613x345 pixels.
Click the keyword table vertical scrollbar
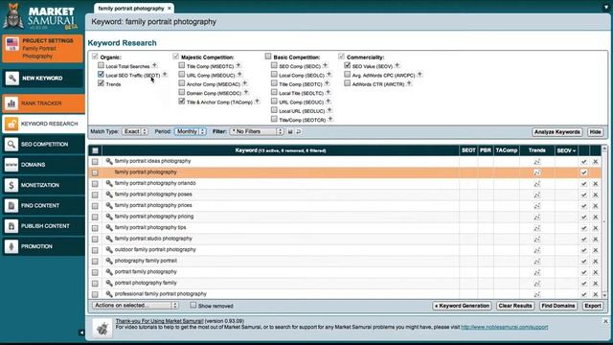[x=604, y=221]
